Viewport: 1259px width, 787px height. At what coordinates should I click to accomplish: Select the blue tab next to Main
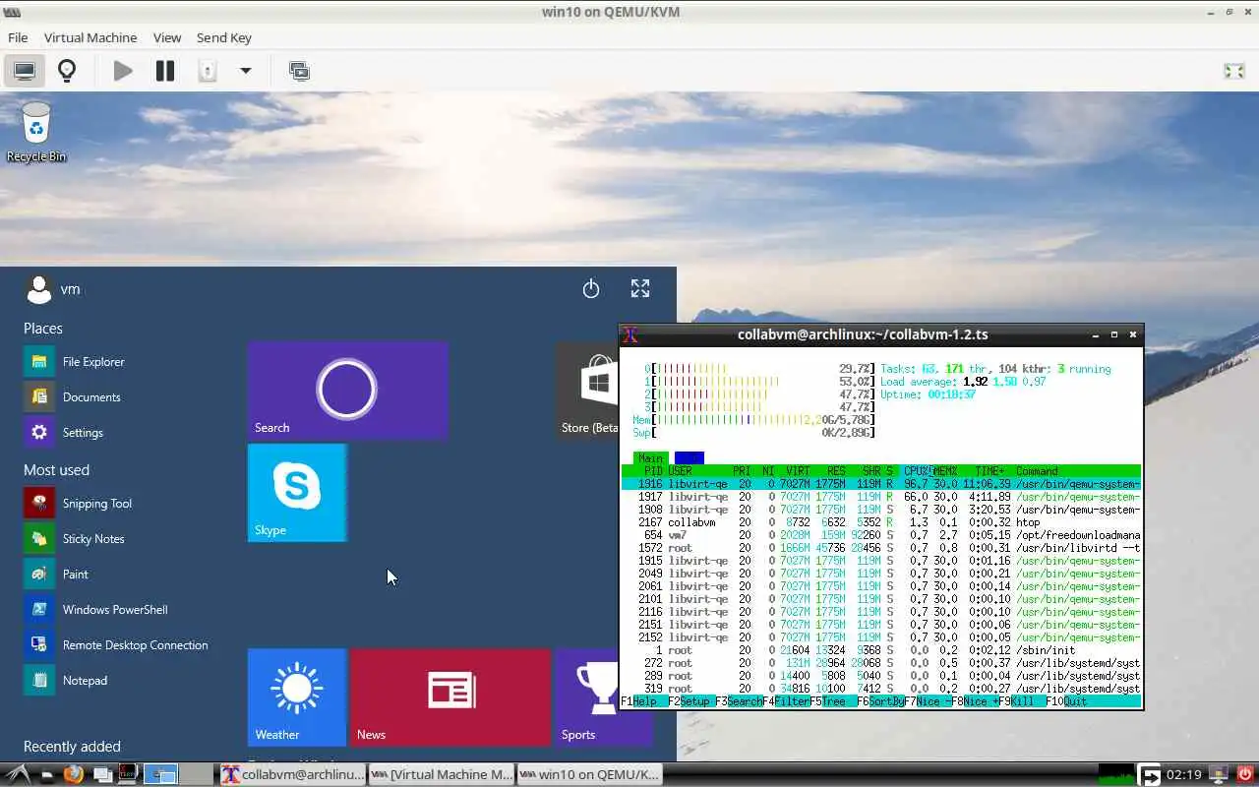(689, 458)
